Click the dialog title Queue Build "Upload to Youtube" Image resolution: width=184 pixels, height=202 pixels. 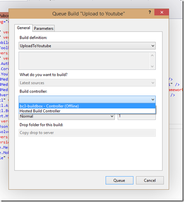click(x=89, y=14)
